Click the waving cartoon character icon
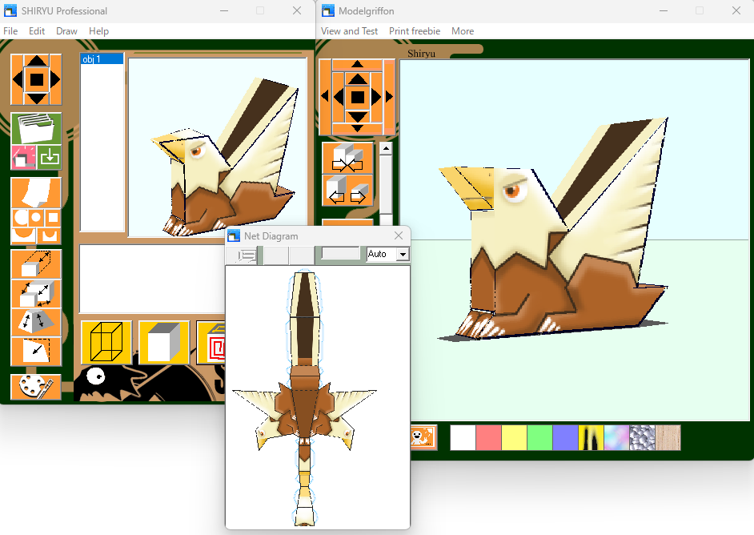The height and width of the screenshot is (535, 754). [423, 437]
